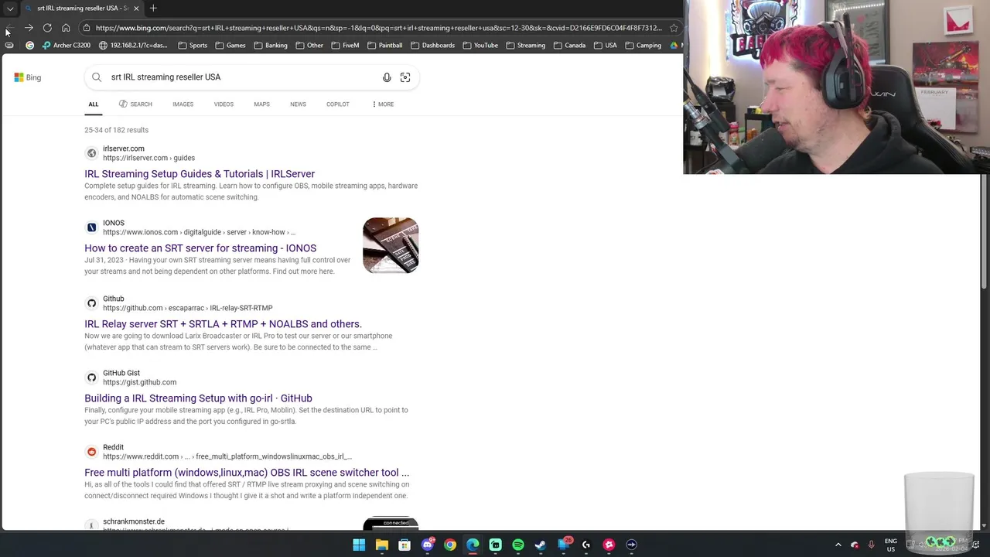Click the search magnifier icon in search box
This screenshot has width=990, height=557.
coord(97,77)
